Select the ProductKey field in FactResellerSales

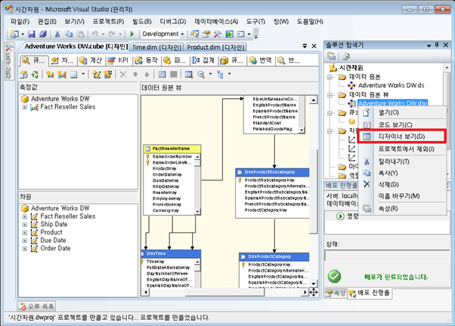pyautogui.click(x=164, y=168)
